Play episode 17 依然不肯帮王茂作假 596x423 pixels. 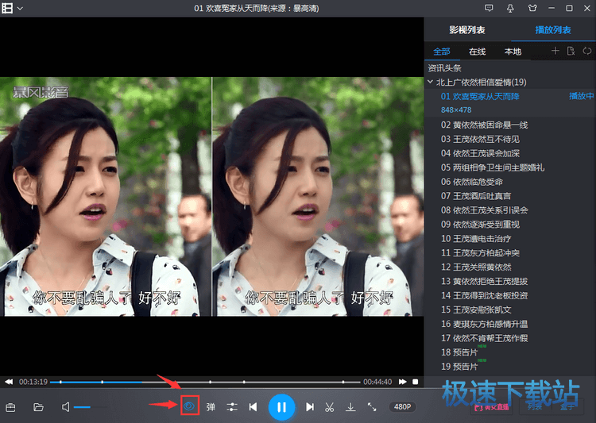484,338
